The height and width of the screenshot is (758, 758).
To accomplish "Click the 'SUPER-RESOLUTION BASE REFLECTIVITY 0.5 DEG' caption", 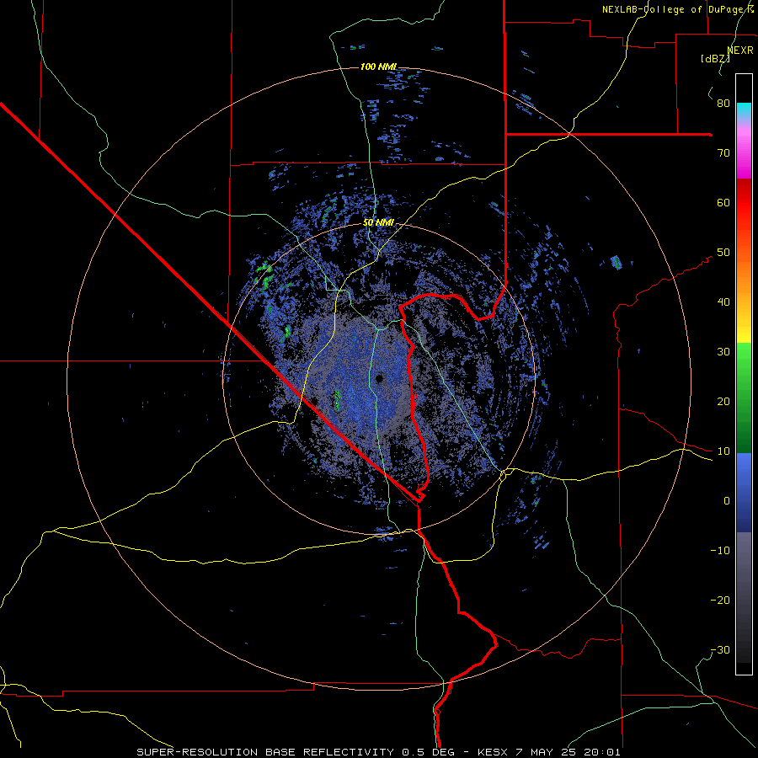I will tap(296, 752).
